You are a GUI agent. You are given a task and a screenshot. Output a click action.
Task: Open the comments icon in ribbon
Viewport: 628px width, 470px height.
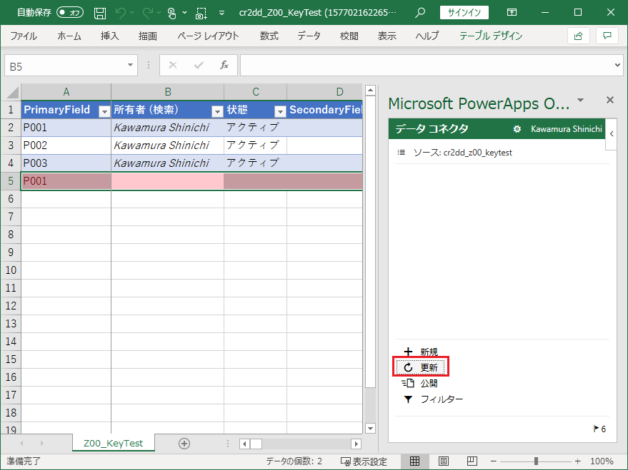pos(607,36)
